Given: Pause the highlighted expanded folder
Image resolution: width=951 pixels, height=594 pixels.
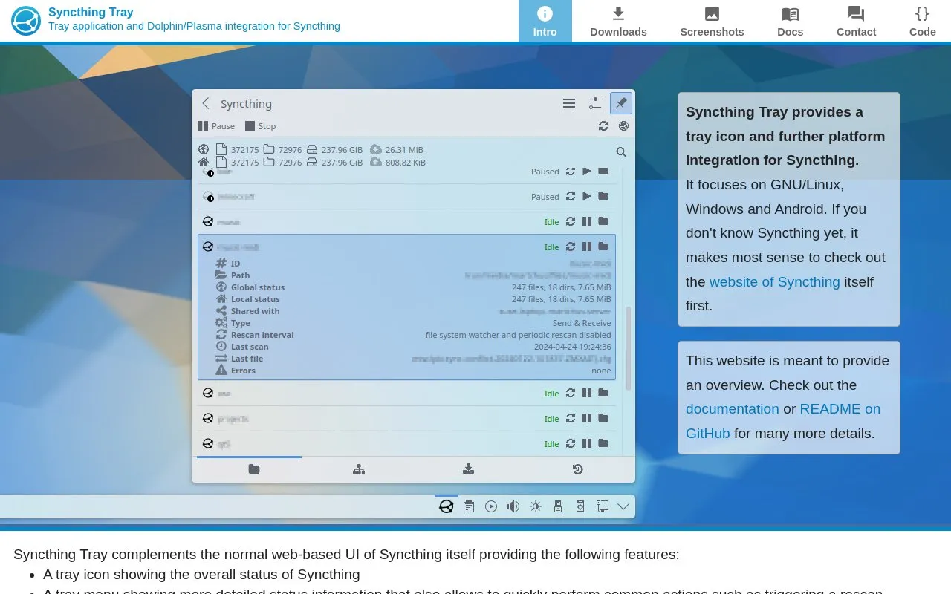Looking at the screenshot, I should (587, 247).
